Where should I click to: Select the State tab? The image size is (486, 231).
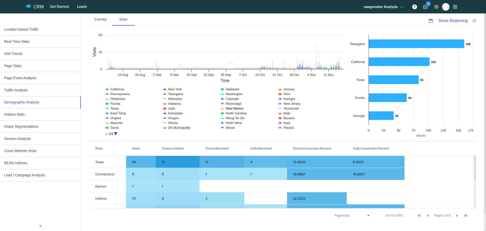click(x=123, y=19)
